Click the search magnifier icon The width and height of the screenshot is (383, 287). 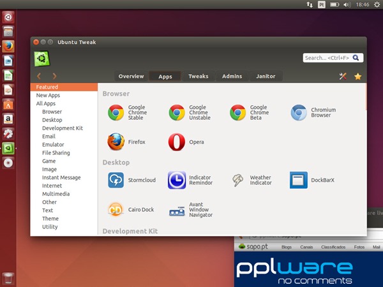(356, 58)
